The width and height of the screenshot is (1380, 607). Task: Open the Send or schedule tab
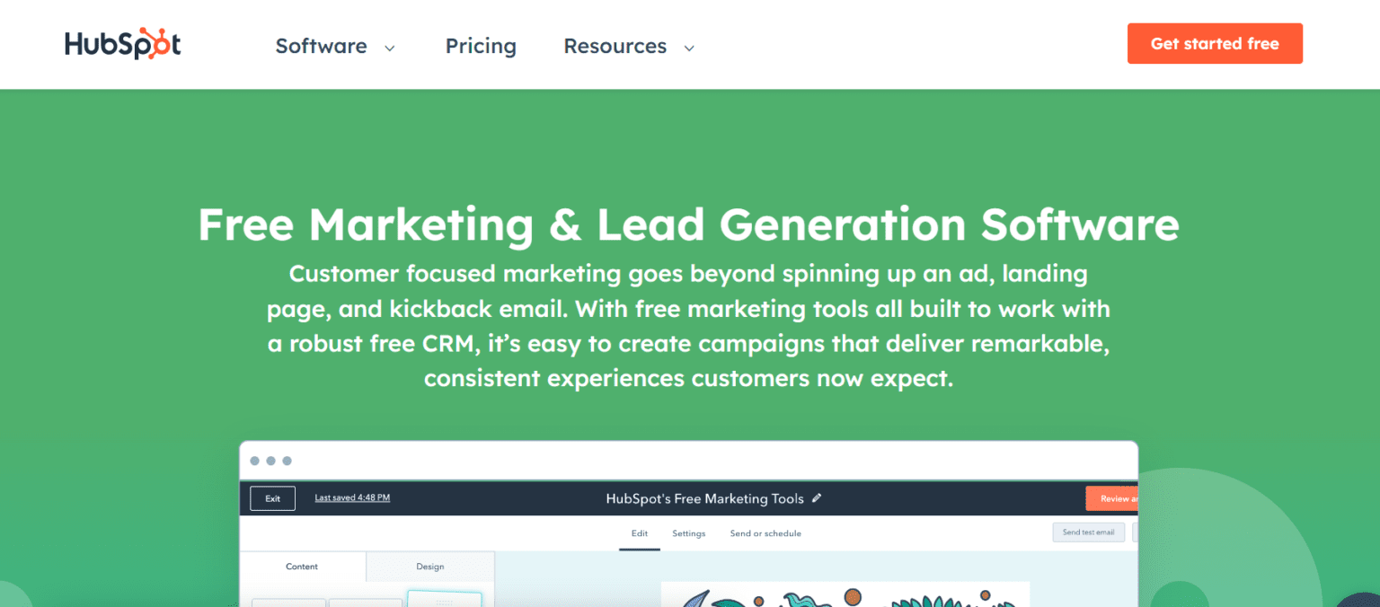point(765,533)
